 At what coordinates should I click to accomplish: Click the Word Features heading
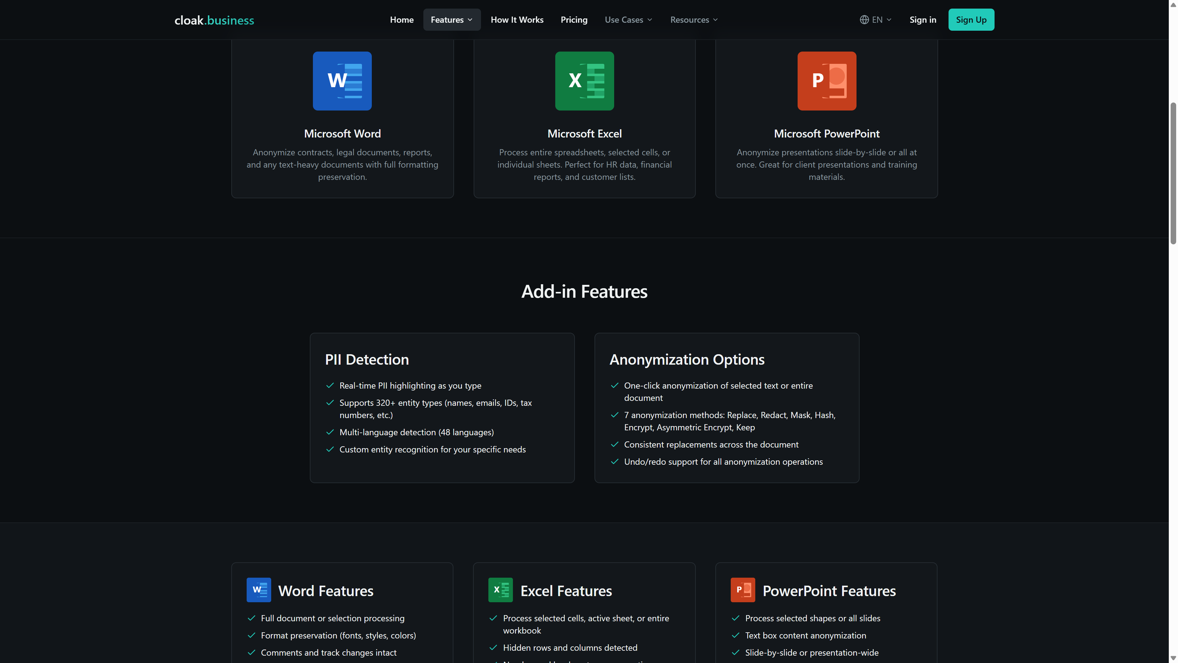[x=325, y=591]
